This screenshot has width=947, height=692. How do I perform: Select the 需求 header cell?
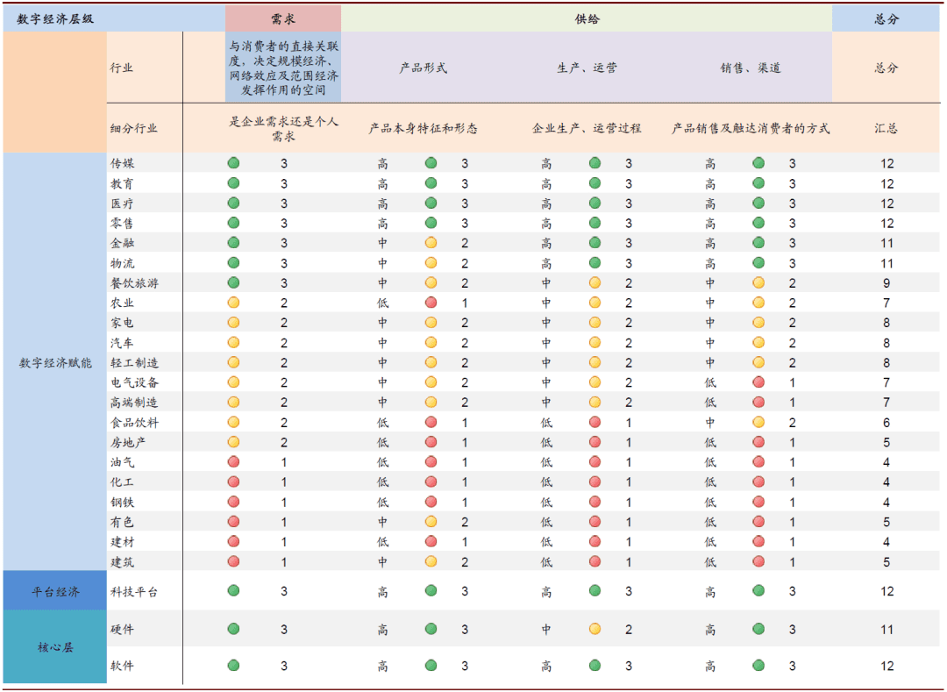(283, 18)
